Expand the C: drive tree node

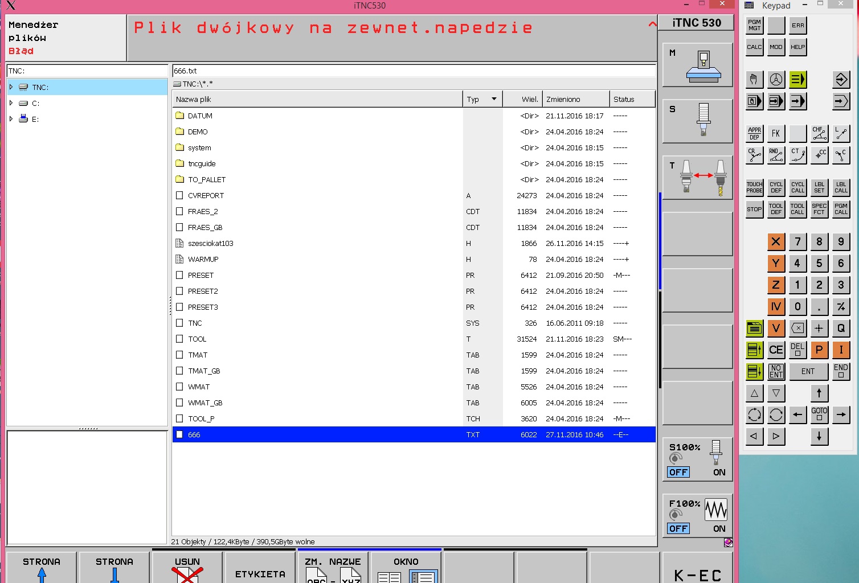[11, 103]
